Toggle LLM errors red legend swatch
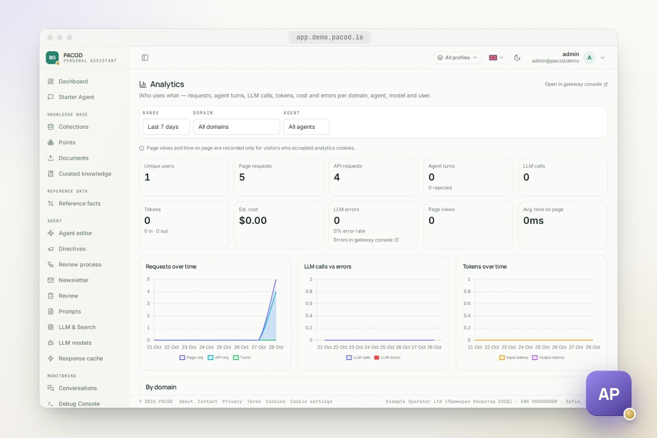Viewport: 657px width, 438px height. point(377,358)
